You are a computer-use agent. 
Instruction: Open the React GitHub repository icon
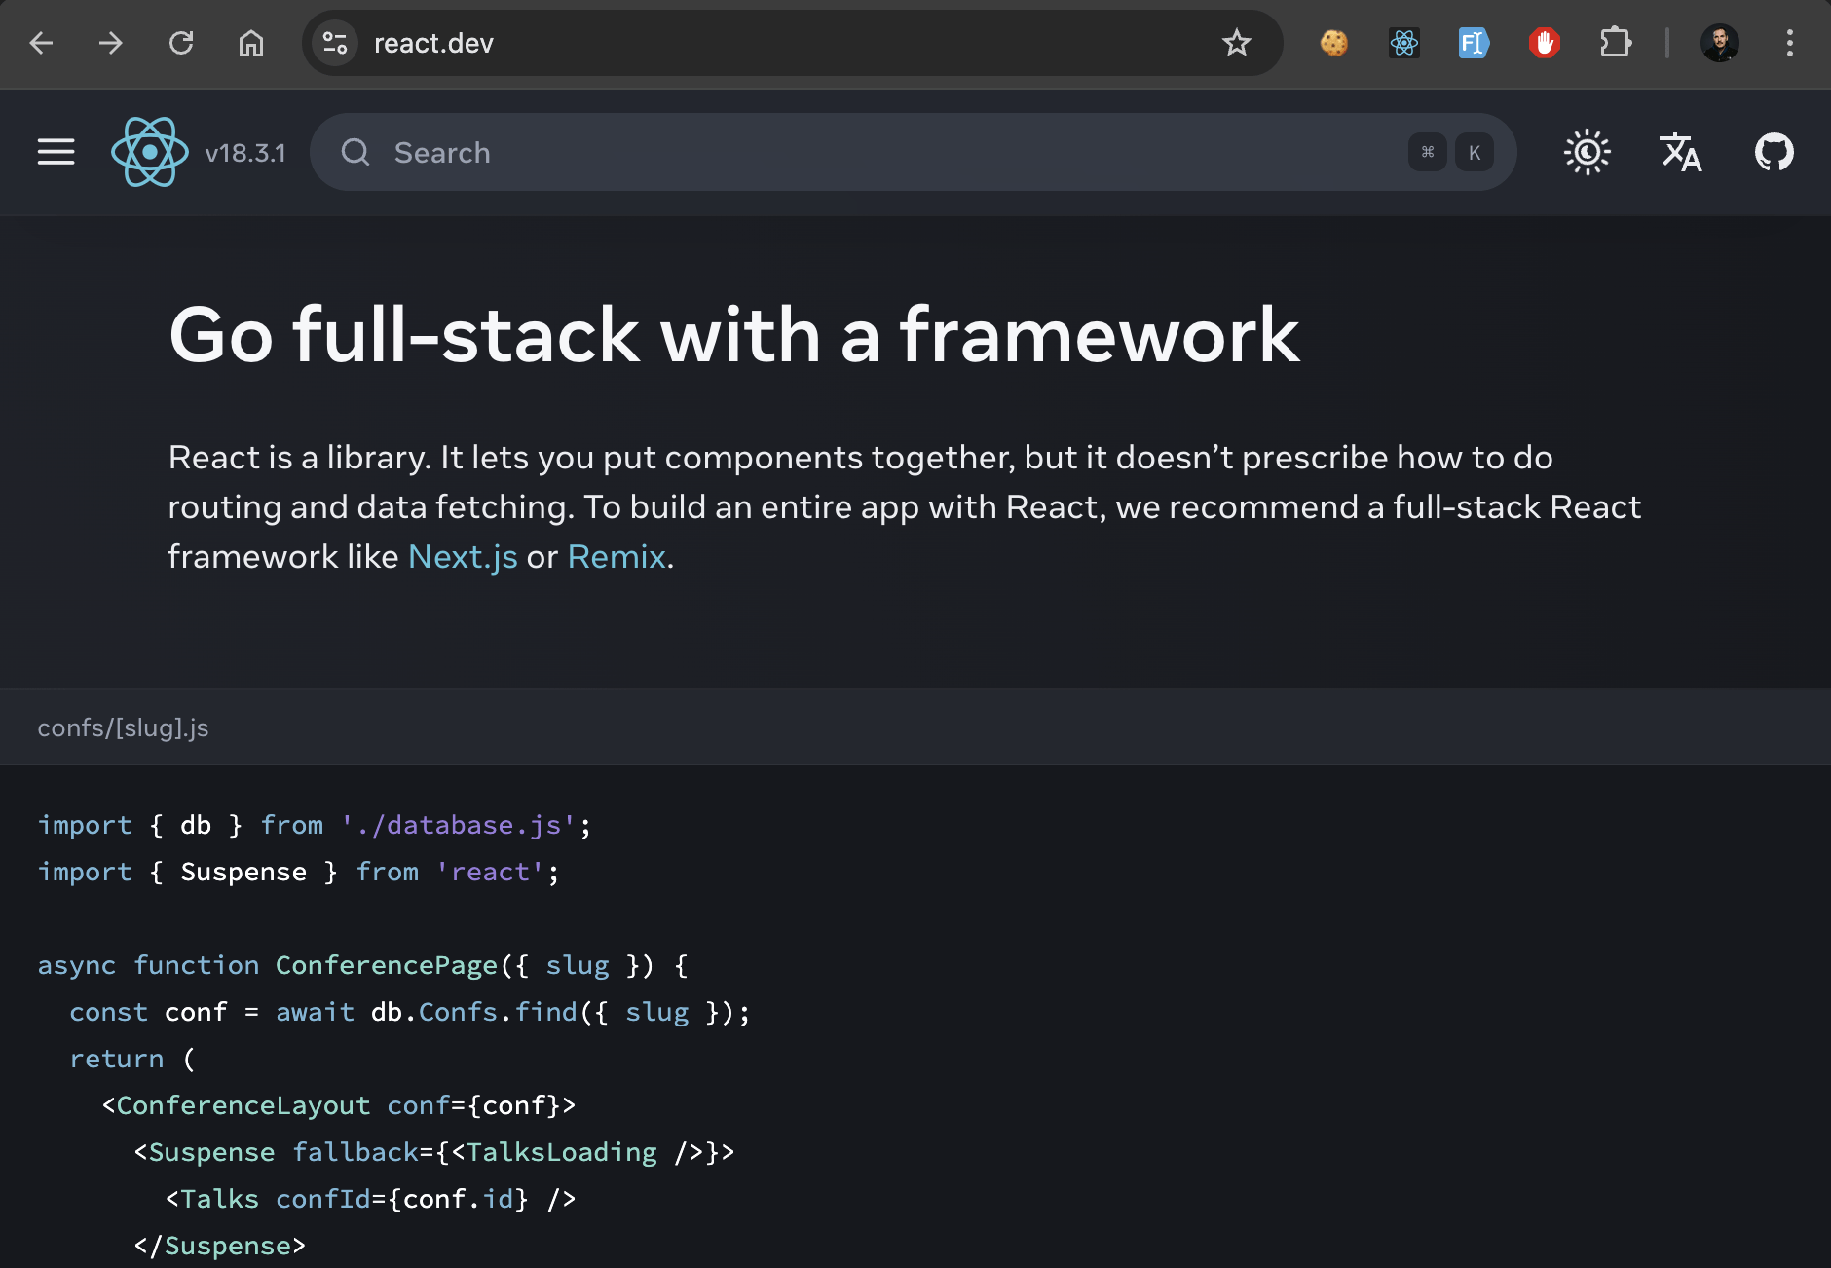click(1774, 152)
